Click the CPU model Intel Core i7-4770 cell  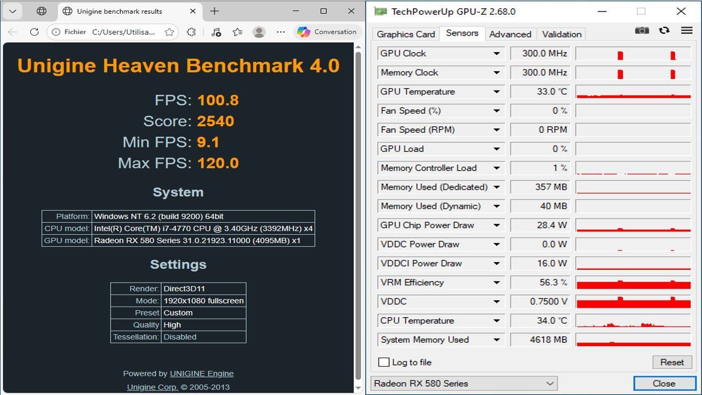point(203,228)
